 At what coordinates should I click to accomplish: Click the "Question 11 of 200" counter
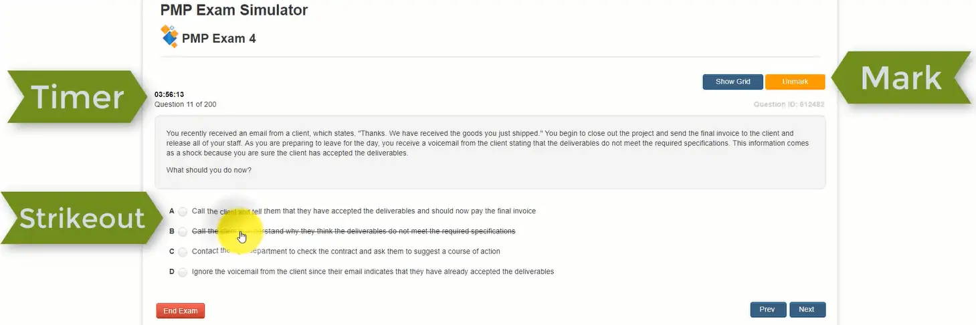[x=185, y=104]
